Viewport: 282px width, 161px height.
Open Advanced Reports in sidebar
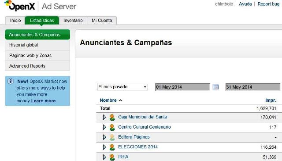(x=37, y=66)
